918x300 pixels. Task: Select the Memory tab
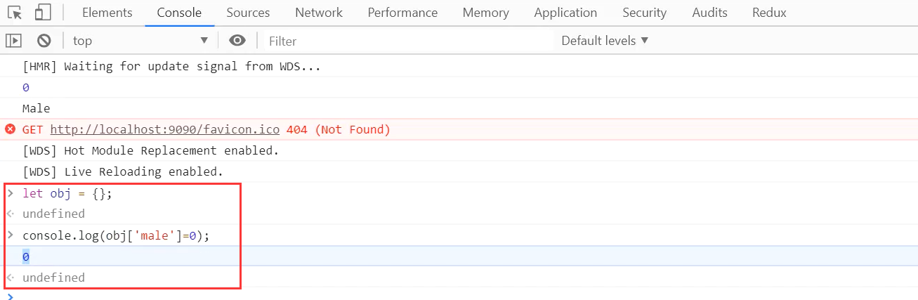tap(485, 13)
